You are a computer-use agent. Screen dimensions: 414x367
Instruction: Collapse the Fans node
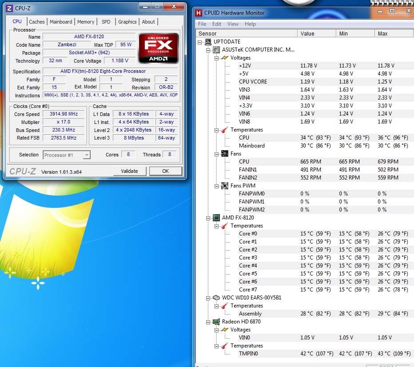[x=216, y=154]
